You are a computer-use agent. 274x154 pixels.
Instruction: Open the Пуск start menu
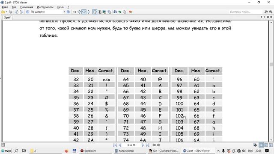tap(6, 151)
